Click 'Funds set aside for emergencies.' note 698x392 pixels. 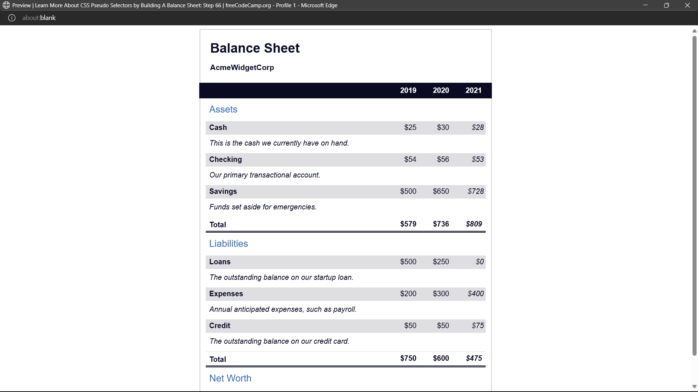263,207
